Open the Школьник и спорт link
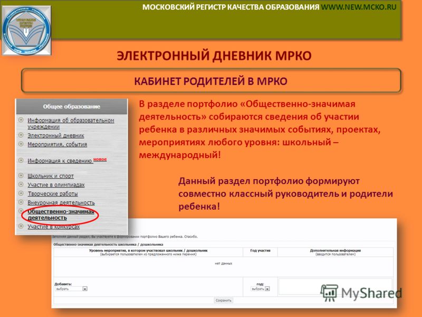The width and height of the screenshot is (422, 317). click(x=51, y=176)
